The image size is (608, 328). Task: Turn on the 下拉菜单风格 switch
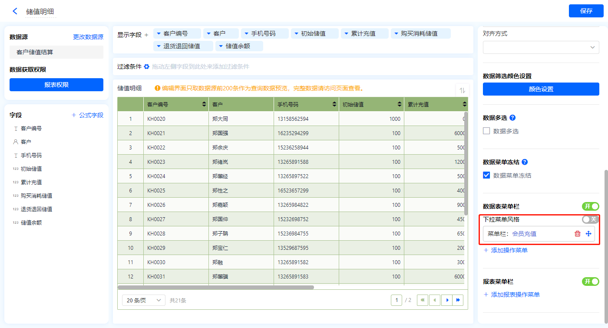point(590,219)
